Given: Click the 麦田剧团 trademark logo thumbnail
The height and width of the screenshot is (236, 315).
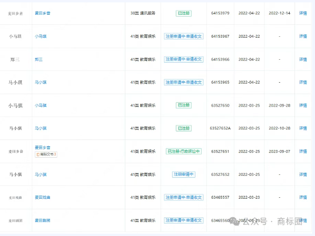Looking at the screenshot, I should pyautogui.click(x=15, y=220).
